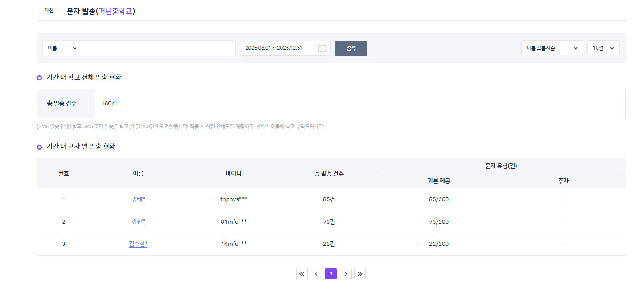Open teacher 김진* details link
This screenshot has width=639, height=296.
[x=138, y=222]
